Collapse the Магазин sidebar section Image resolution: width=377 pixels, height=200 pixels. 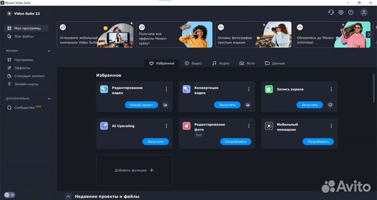(49, 51)
